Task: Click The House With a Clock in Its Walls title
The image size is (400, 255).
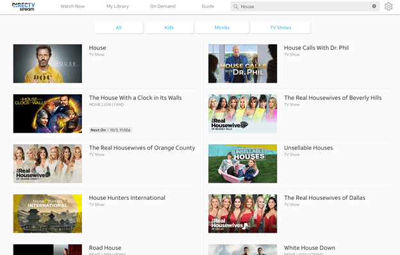Action: (x=135, y=97)
